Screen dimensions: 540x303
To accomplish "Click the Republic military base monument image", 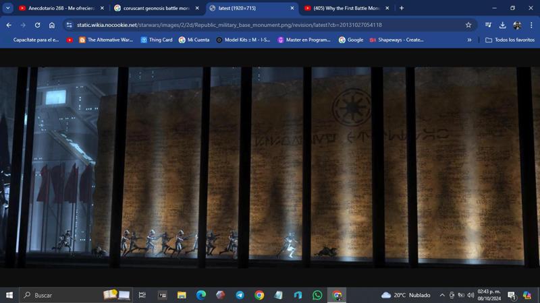I will point(270,167).
